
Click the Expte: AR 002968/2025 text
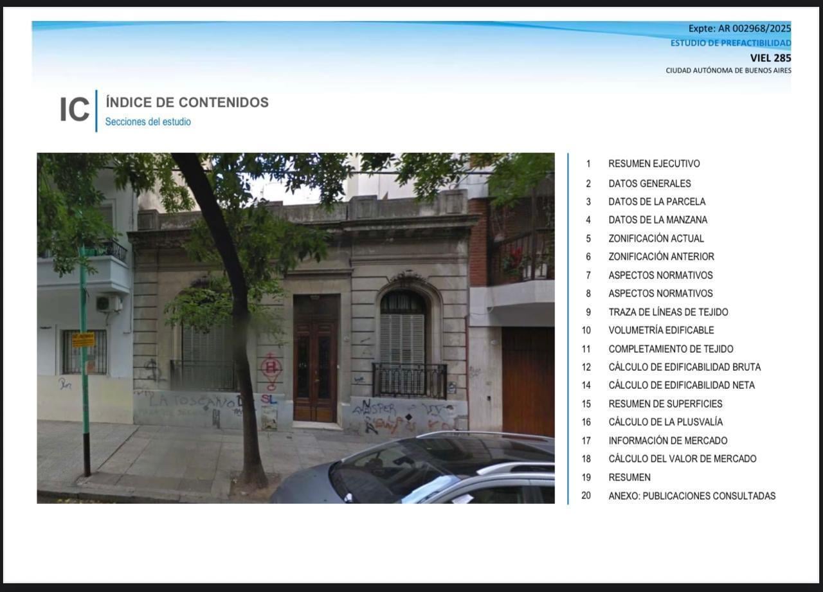pyautogui.click(x=739, y=28)
